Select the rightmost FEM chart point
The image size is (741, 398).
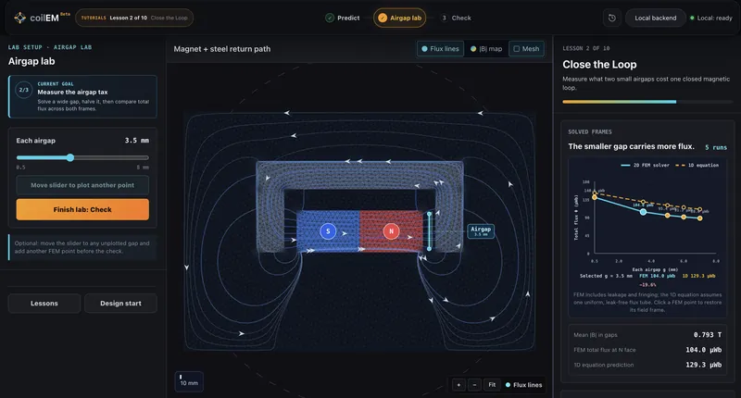coord(700,218)
